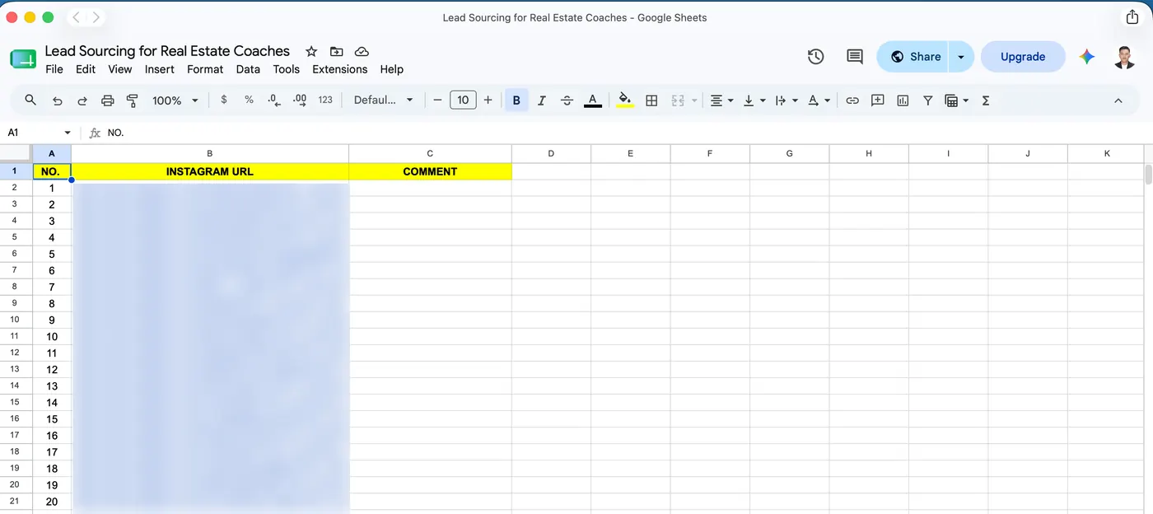This screenshot has height=514, width=1153.
Task: Click the Share button
Action: pos(913,57)
